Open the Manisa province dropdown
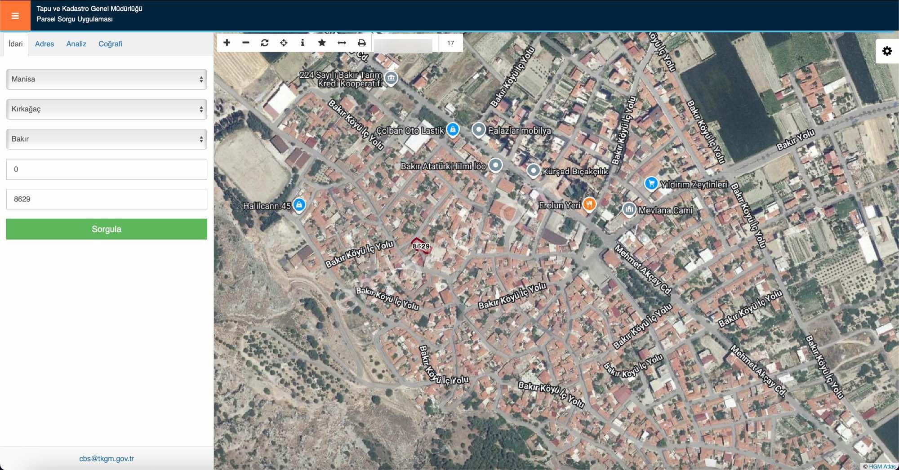The width and height of the screenshot is (899, 470). click(x=107, y=79)
